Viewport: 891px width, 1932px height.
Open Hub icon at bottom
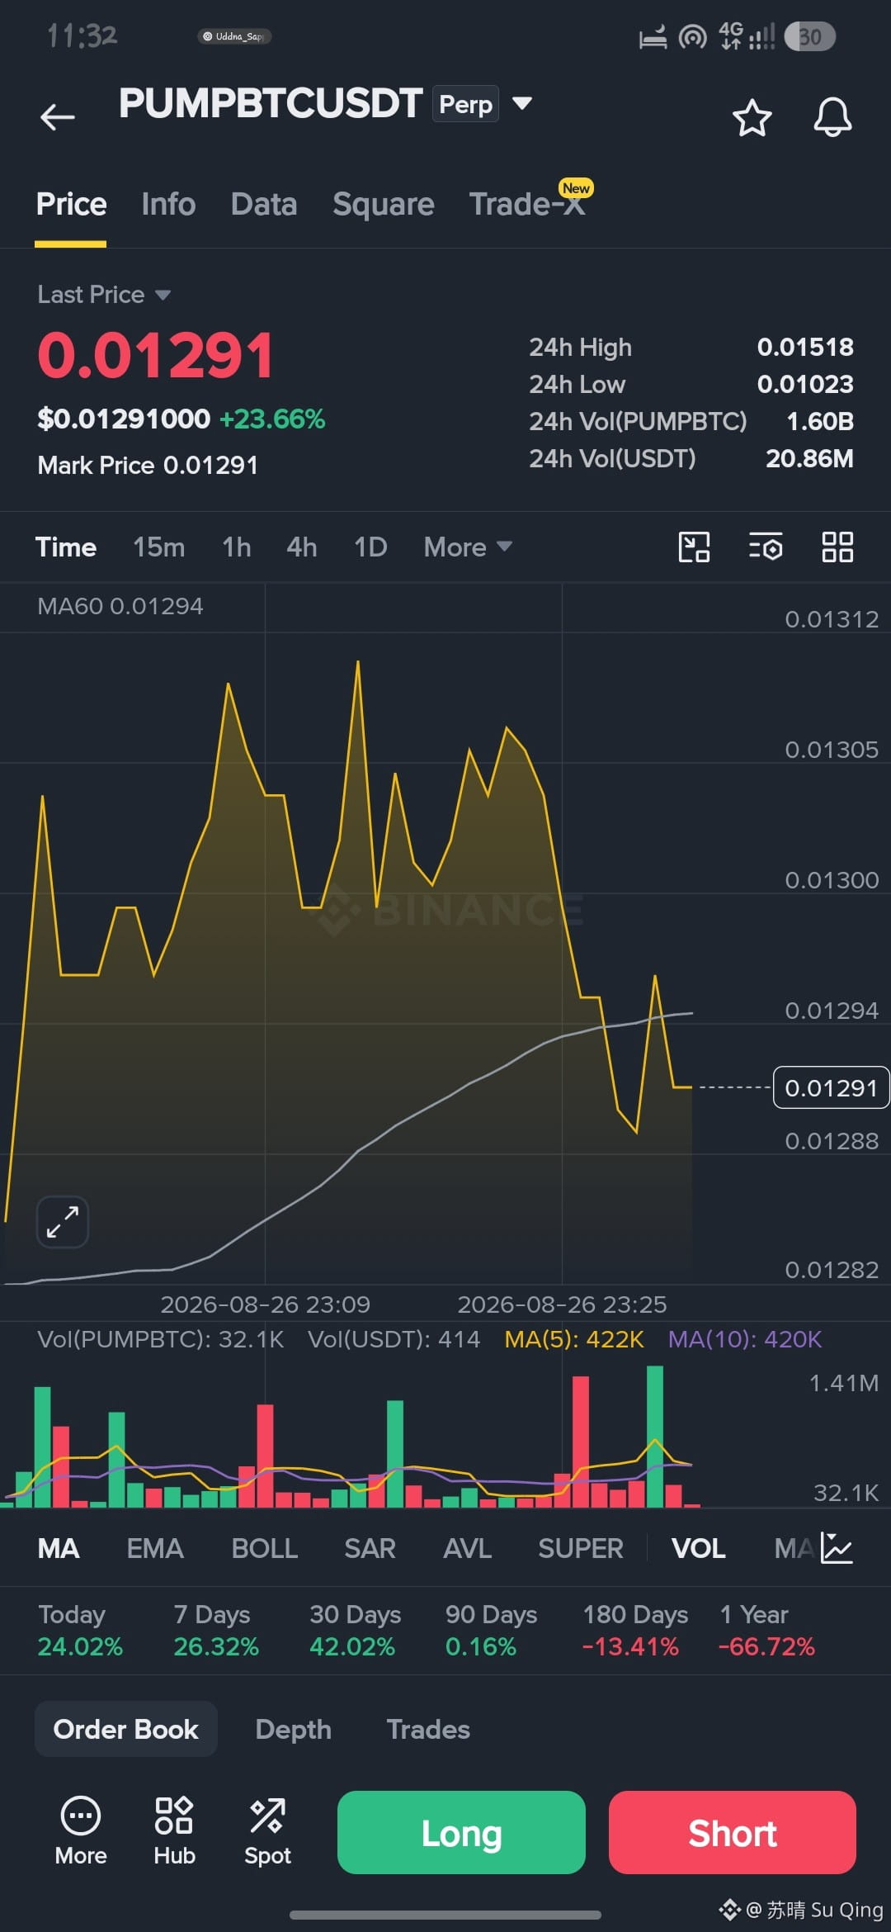tap(174, 1831)
